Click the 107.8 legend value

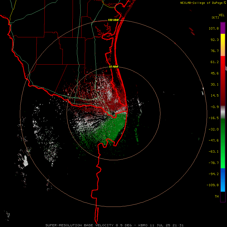(214, 28)
